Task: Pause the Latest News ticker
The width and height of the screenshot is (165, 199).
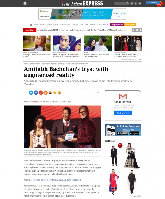Action: 137,30
